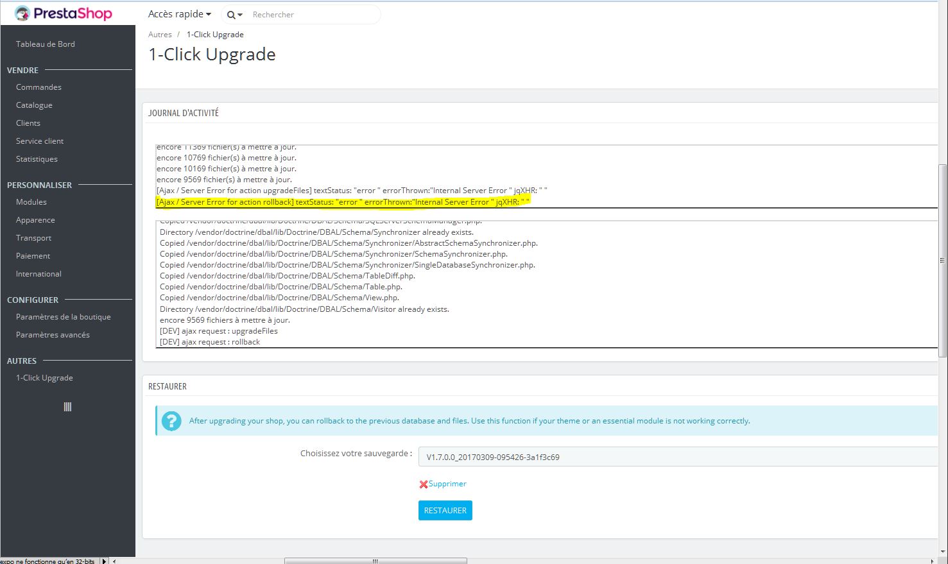Click the horizontal scrollbar at bottom
The height and width of the screenshot is (564, 948).
375,561
